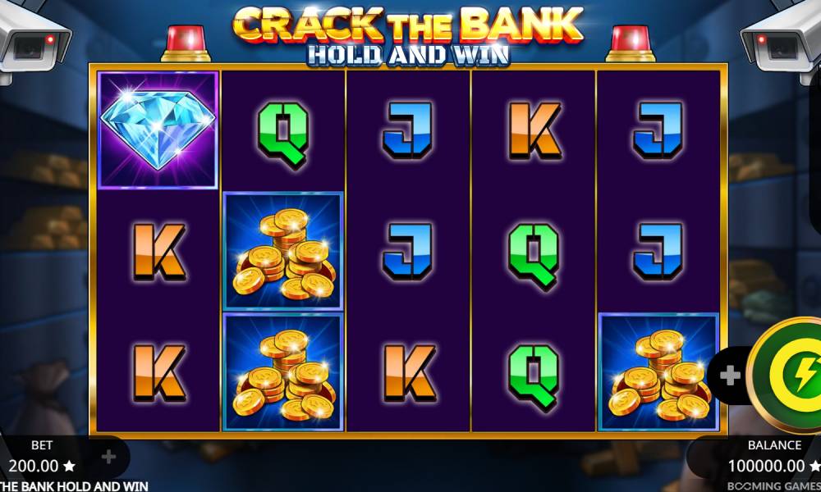Click the left security camera
This screenshot has width=821, height=492.
point(33,41)
